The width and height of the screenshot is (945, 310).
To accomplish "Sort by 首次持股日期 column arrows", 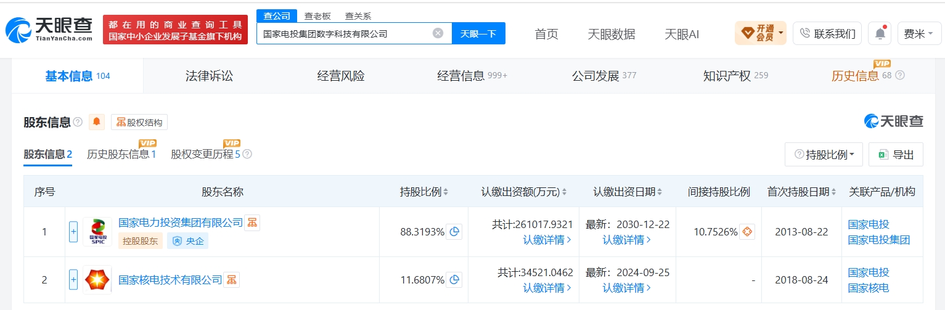I will click(x=834, y=192).
